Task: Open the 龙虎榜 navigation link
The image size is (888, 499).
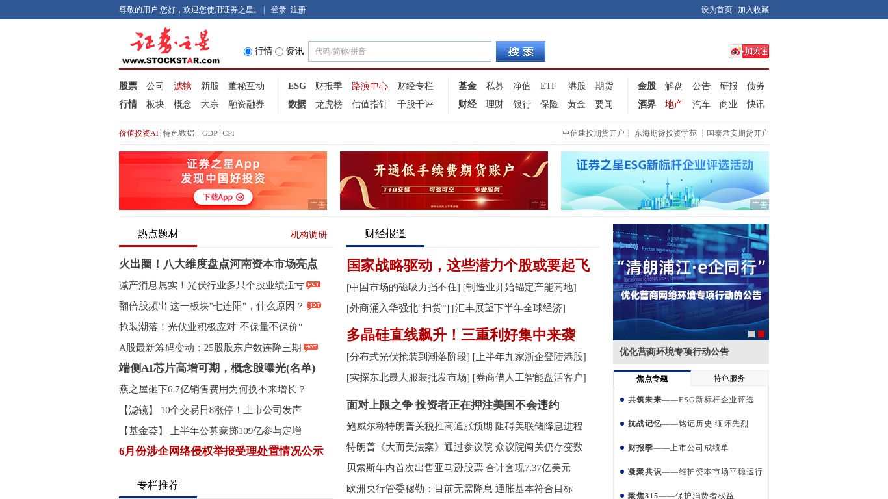Action: coord(329,104)
